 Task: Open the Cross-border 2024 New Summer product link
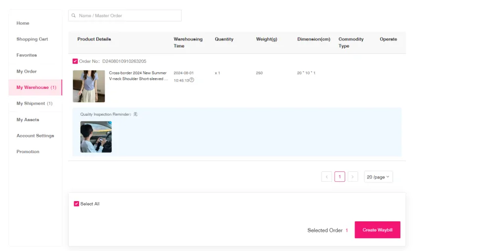[138, 76]
